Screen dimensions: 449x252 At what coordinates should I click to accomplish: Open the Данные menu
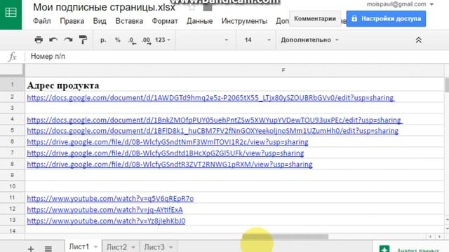(199, 21)
